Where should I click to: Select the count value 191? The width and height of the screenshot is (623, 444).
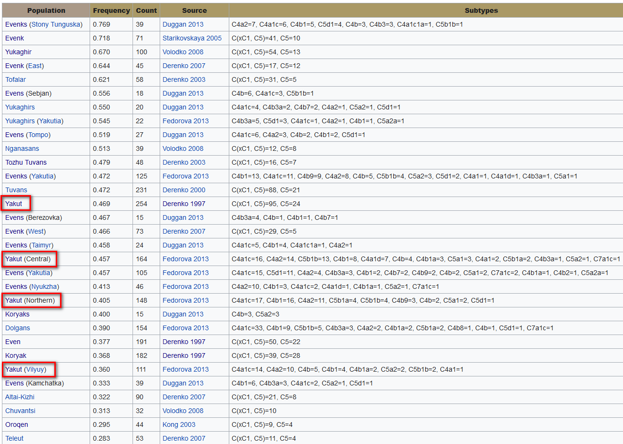pyautogui.click(x=142, y=342)
